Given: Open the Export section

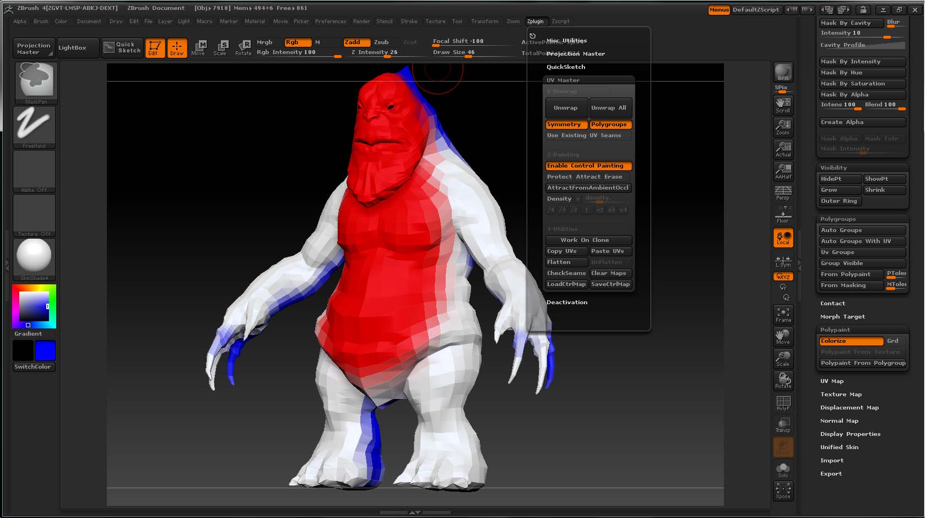Looking at the screenshot, I should [831, 473].
